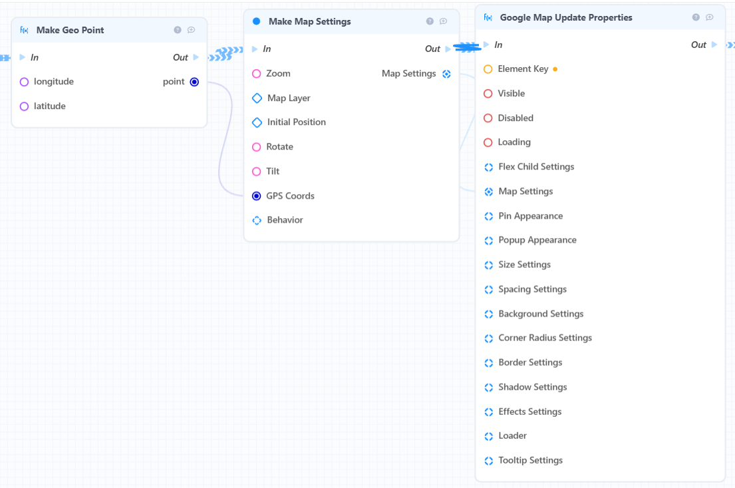
Task: Select the Rotate input pin
Action: click(256, 147)
